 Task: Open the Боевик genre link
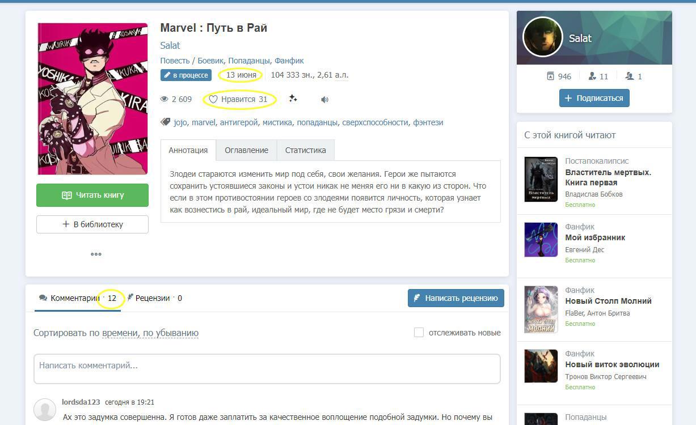click(210, 61)
